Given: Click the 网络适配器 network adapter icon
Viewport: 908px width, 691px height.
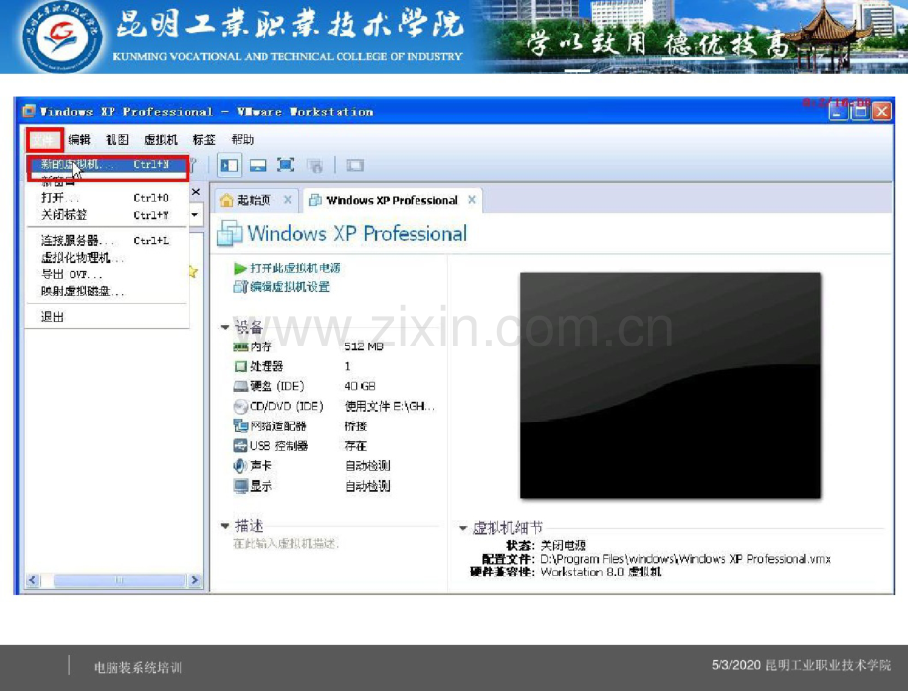Looking at the screenshot, I should [240, 426].
